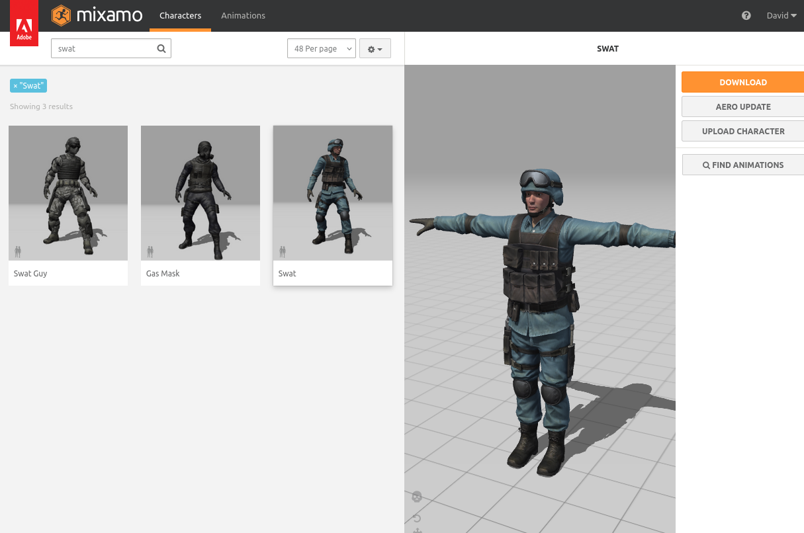Switch to the Animations tab
The width and height of the screenshot is (804, 533).
tap(243, 15)
